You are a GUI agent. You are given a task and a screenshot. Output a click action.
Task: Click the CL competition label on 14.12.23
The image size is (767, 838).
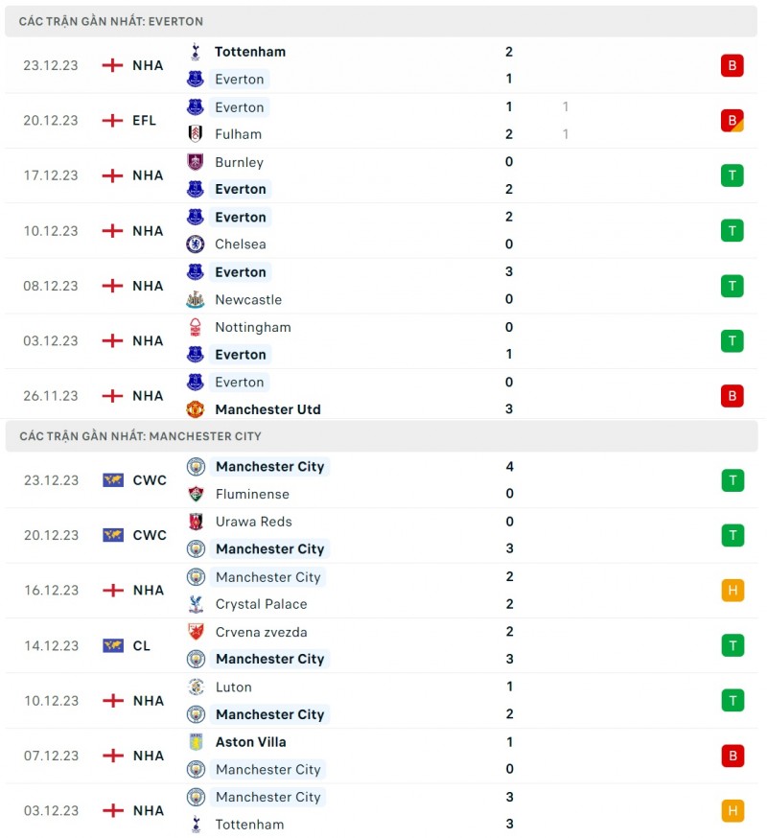142,646
